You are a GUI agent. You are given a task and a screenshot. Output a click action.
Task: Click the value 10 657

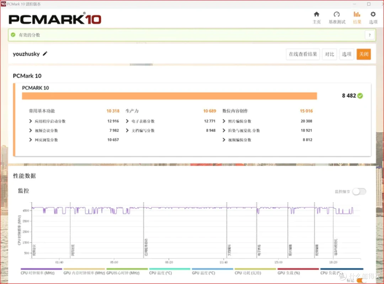point(113,140)
